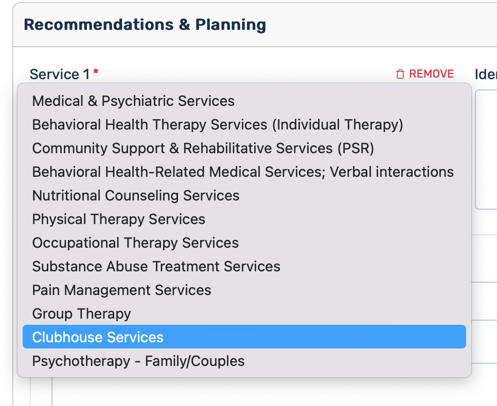The width and height of the screenshot is (497, 406).
Task: Click the Service 1 field label
Action: (60, 75)
